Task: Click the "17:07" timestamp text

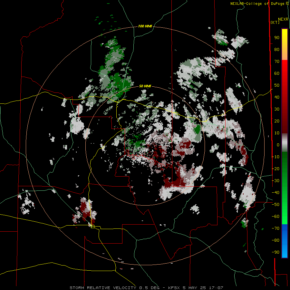Action: click(216, 288)
